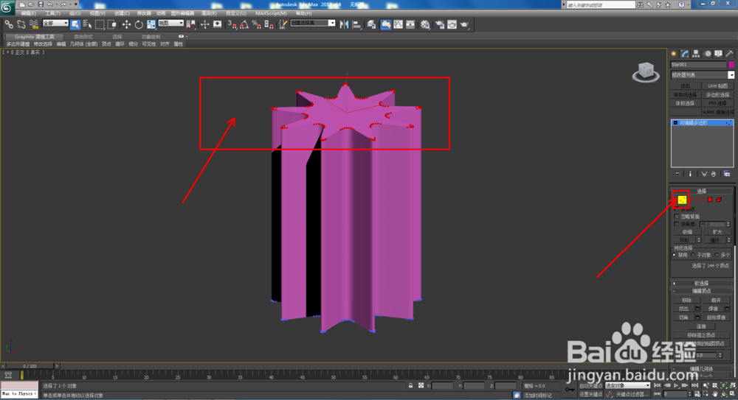Click the Mirror tool icon
Viewport: 738px width, 400px height.
pos(345,24)
